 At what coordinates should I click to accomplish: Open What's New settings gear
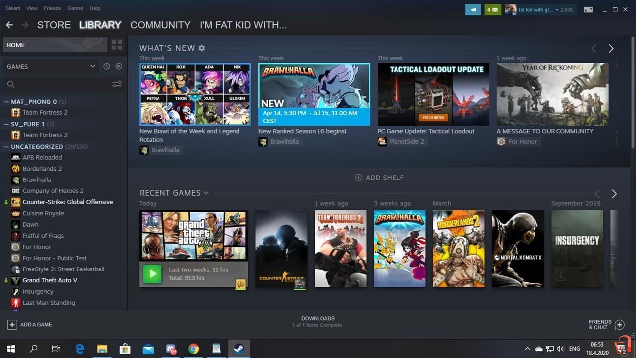coord(202,48)
